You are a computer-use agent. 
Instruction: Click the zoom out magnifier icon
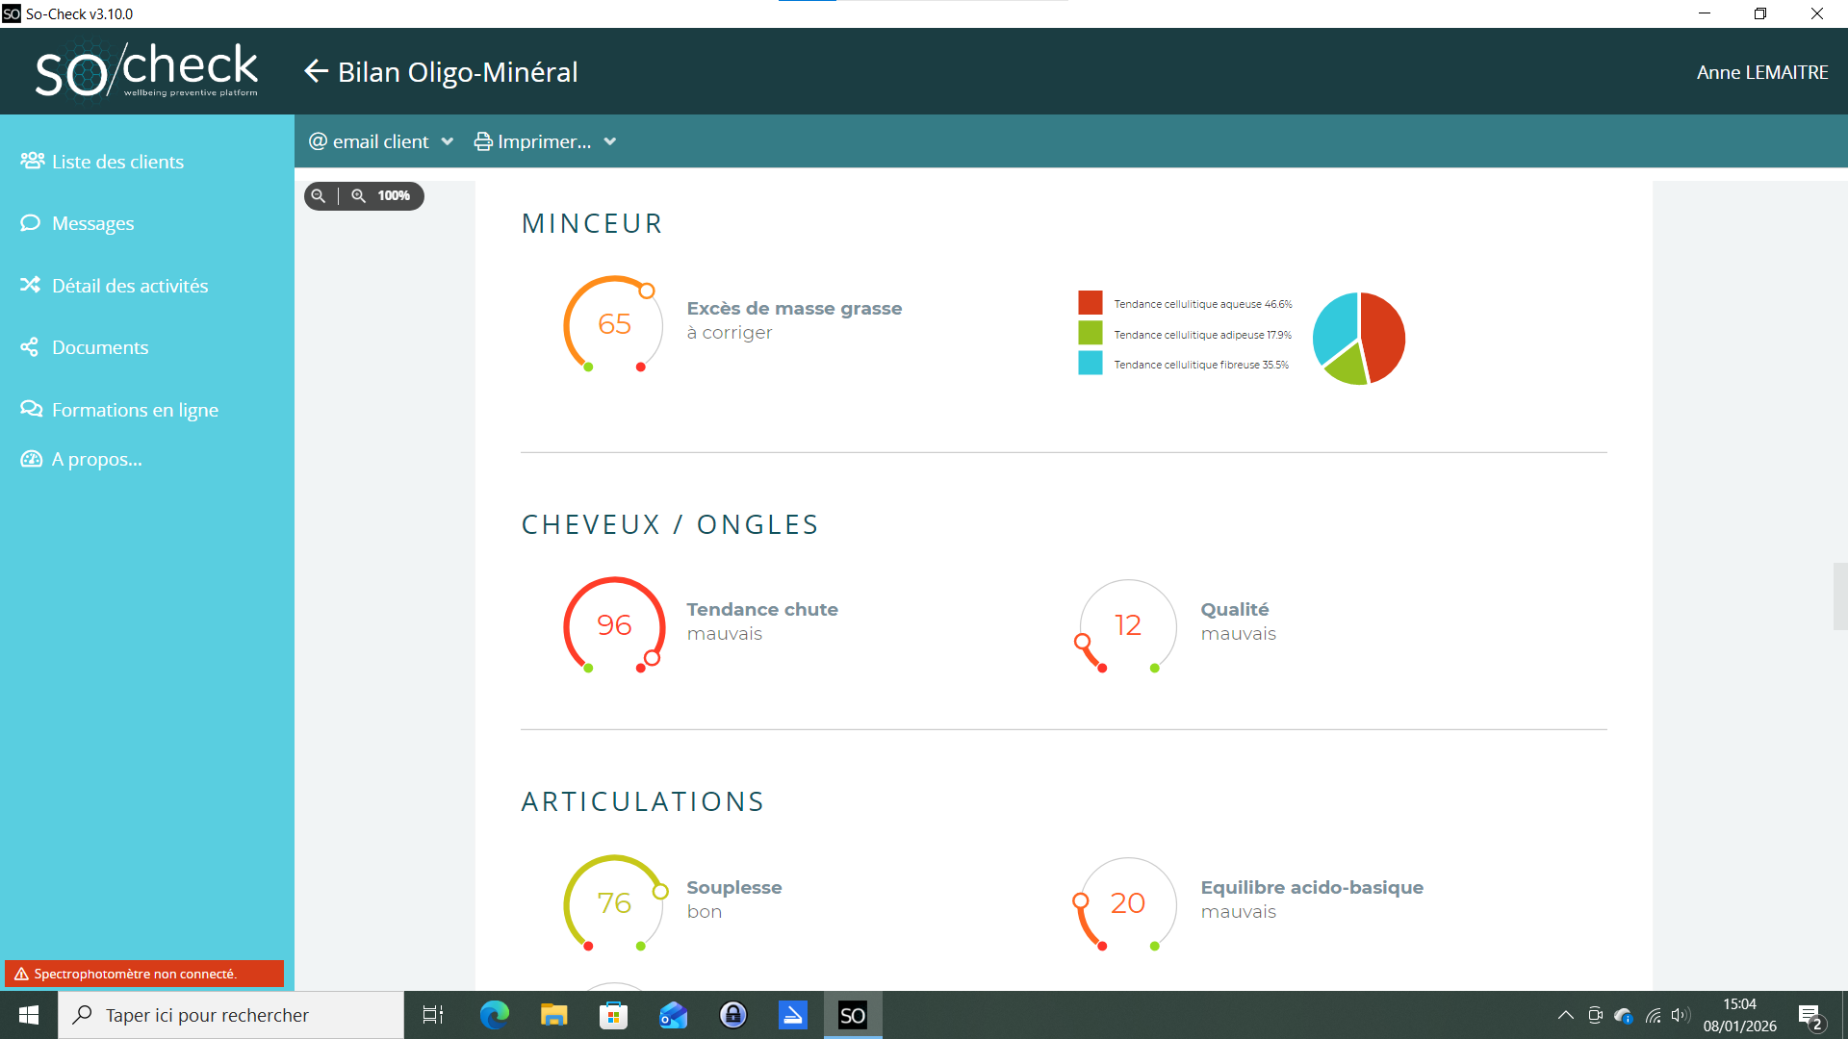pos(319,195)
